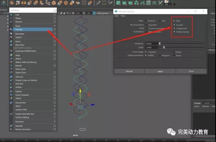Expand the Birail submenu arrow
Image resolution: width=216 pixels, height=142 pixels.
click(x=55, y=26)
